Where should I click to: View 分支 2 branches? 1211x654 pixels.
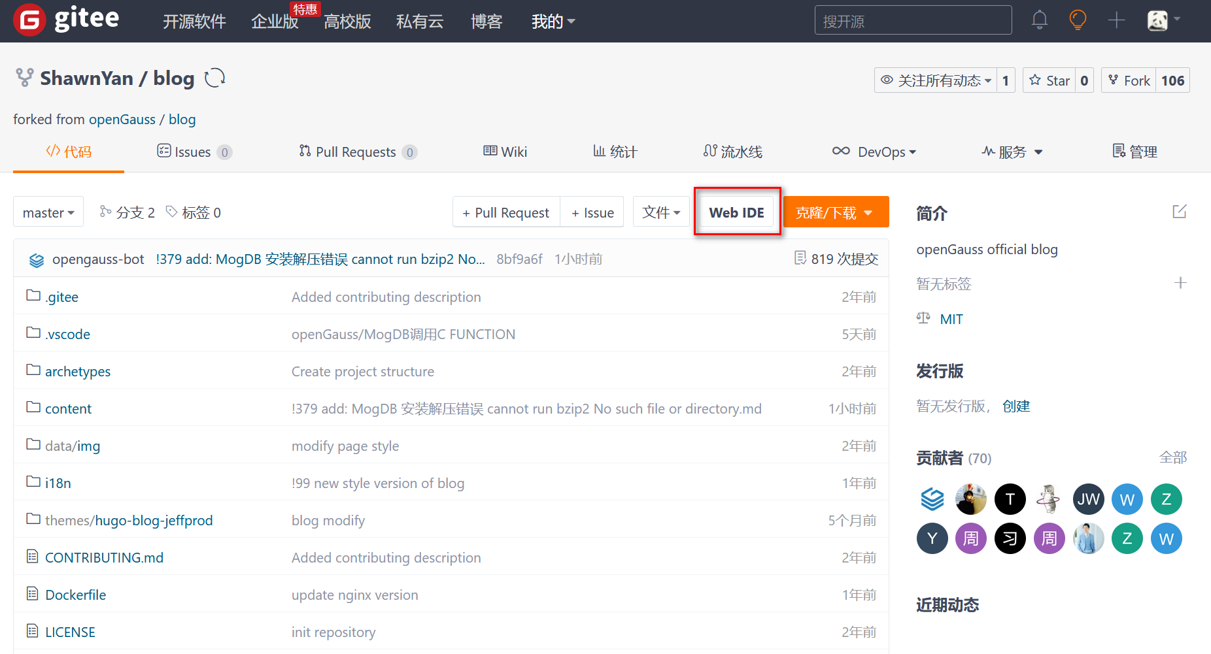[127, 212]
